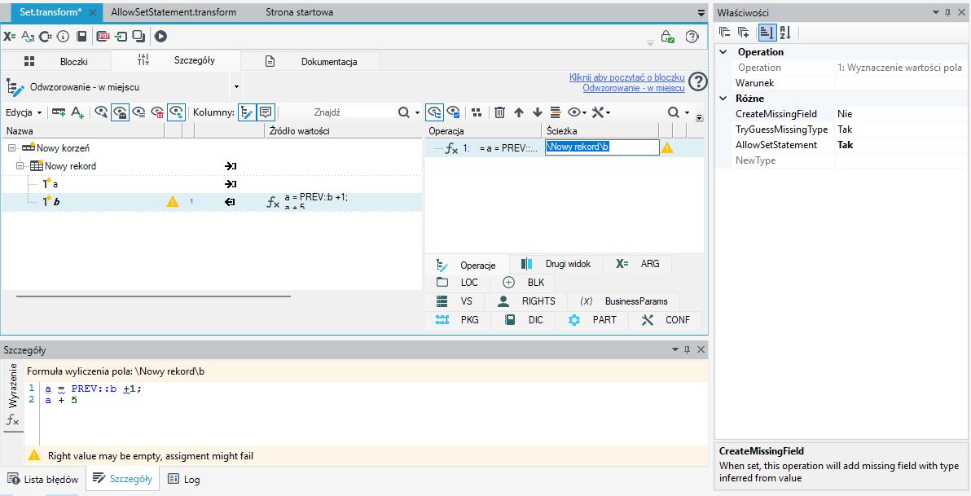Select the AllowSetStatement property row
This screenshot has width=971, height=496.
(840, 145)
